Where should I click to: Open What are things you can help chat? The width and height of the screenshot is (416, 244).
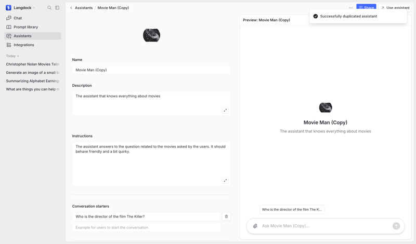pyautogui.click(x=33, y=89)
